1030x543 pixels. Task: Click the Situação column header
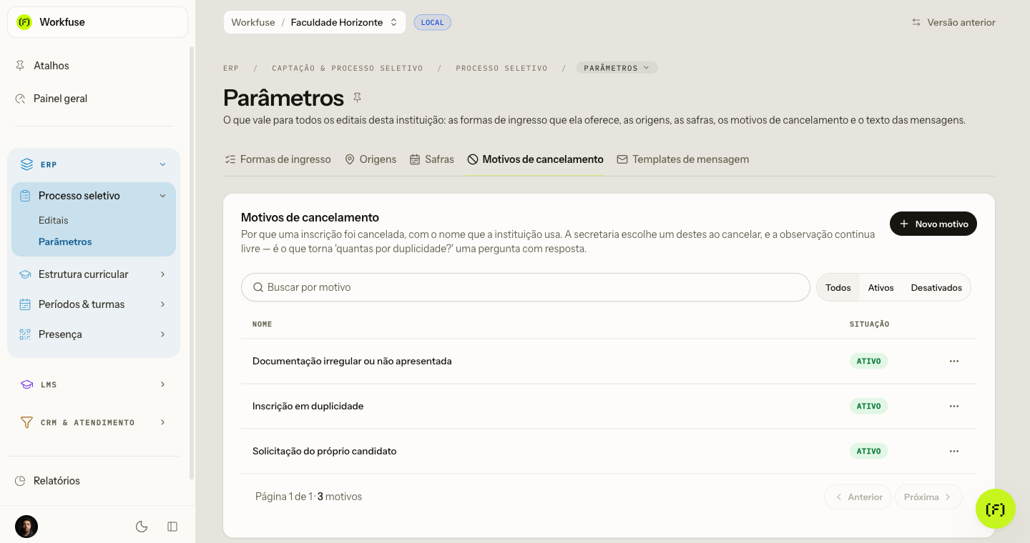(870, 324)
